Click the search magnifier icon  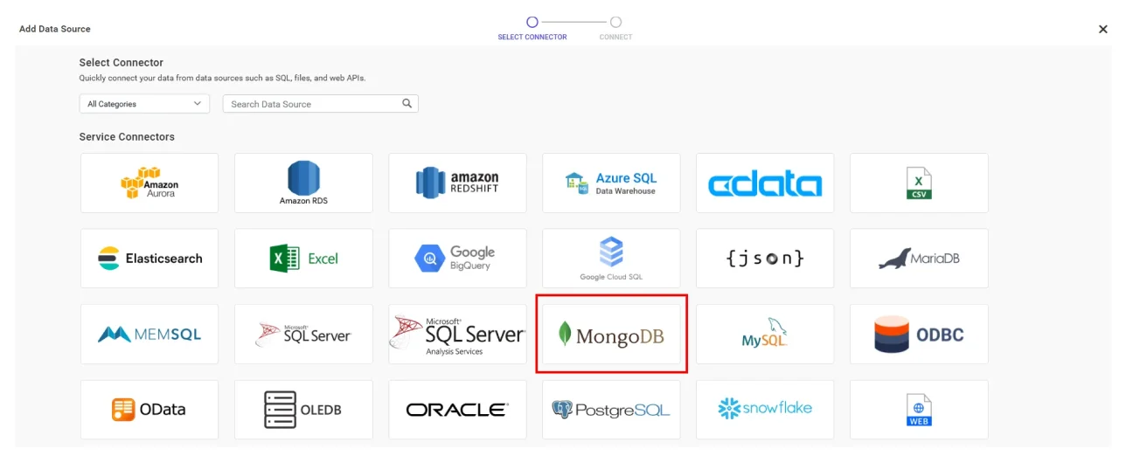coord(407,103)
